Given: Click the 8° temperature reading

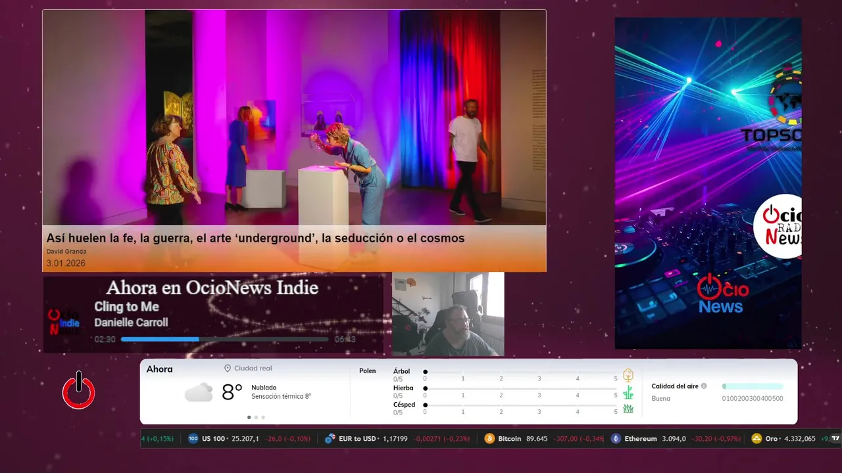Looking at the screenshot, I should tap(232, 392).
